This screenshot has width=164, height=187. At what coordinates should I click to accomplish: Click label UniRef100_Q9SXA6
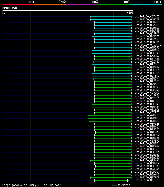click(x=147, y=160)
